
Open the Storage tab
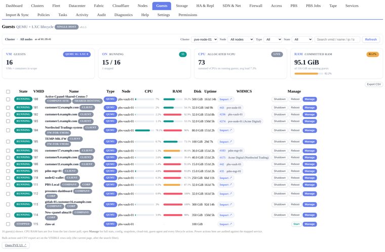point(182,6)
